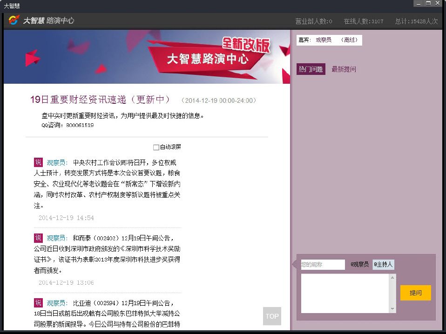Viewport: 446px width, 334px height.
Task: Open 观察员 author link on 比亚迪 post
Action: click(x=57, y=303)
